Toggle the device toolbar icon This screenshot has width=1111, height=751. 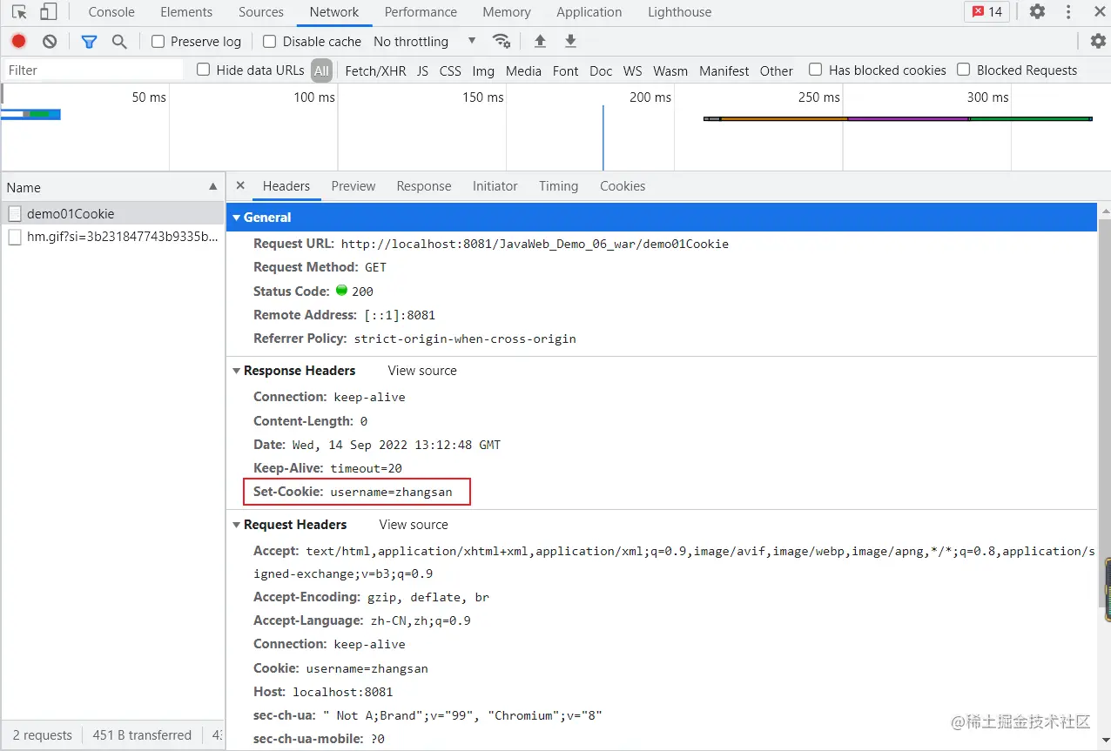(x=48, y=12)
